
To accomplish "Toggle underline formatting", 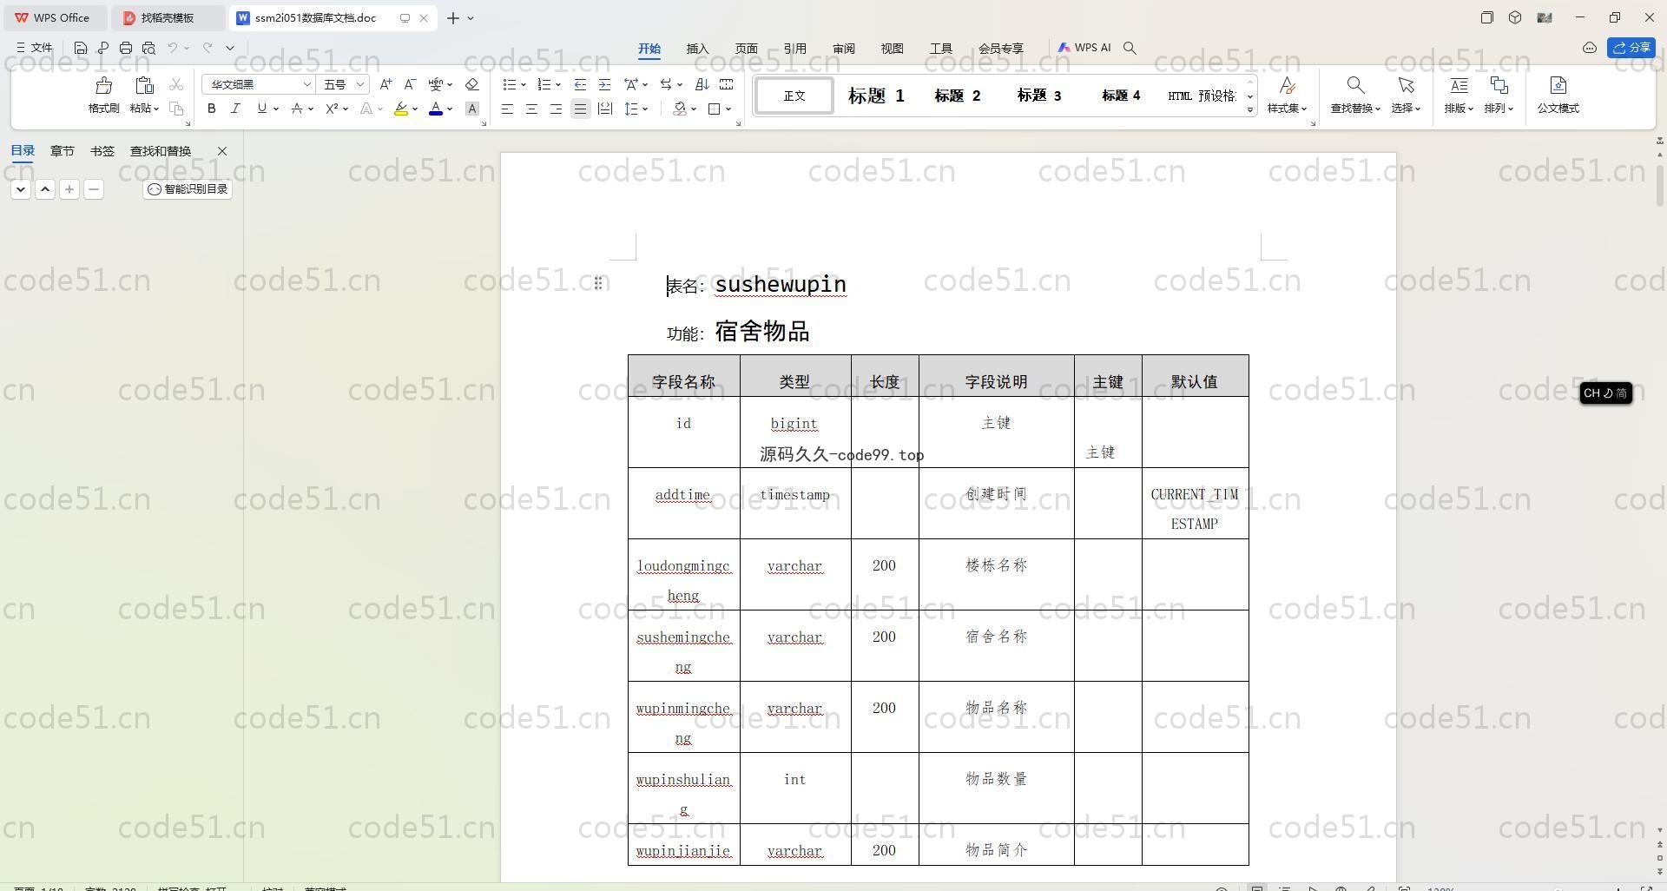I will point(261,109).
